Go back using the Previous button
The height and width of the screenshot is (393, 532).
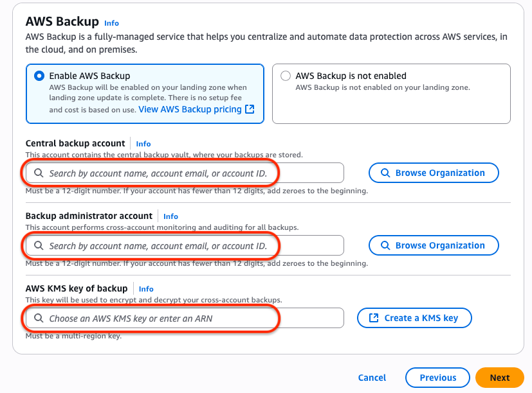coord(437,378)
